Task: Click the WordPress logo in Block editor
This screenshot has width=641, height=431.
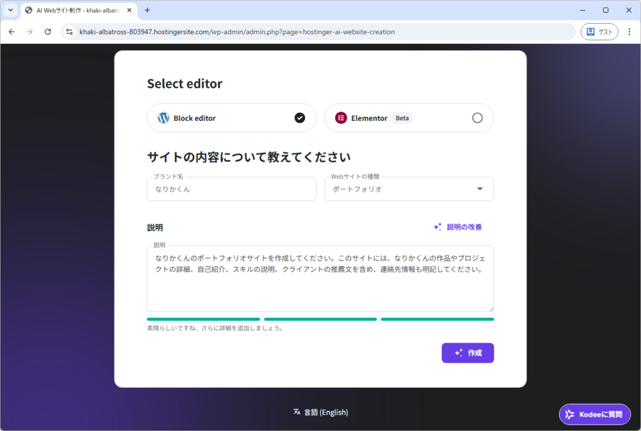Action: (x=163, y=118)
